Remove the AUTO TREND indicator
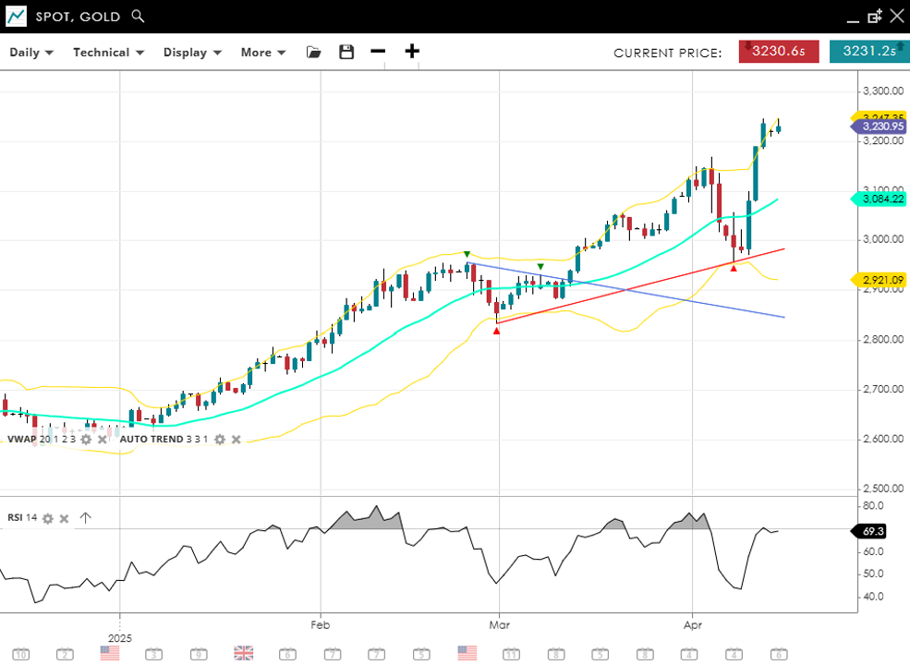Viewport: 910px width, 665px height. 236,440
